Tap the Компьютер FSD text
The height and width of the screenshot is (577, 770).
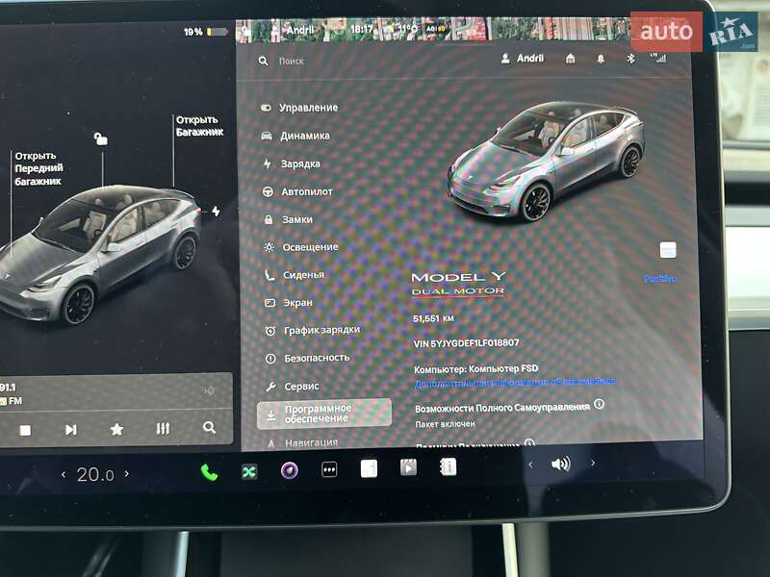pyautogui.click(x=475, y=369)
